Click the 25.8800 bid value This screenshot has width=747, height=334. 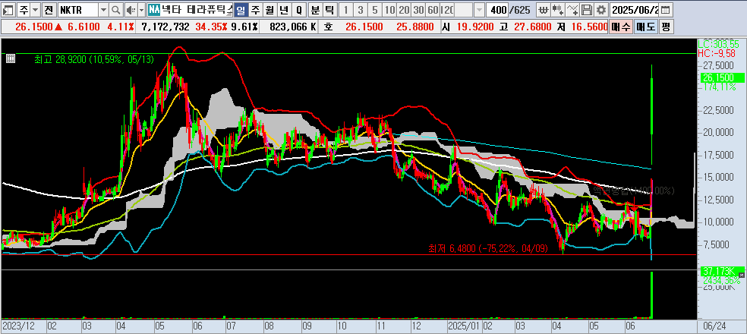tap(417, 27)
